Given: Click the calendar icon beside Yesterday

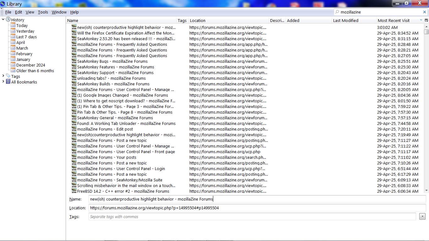Looking at the screenshot, I should 13,31.
